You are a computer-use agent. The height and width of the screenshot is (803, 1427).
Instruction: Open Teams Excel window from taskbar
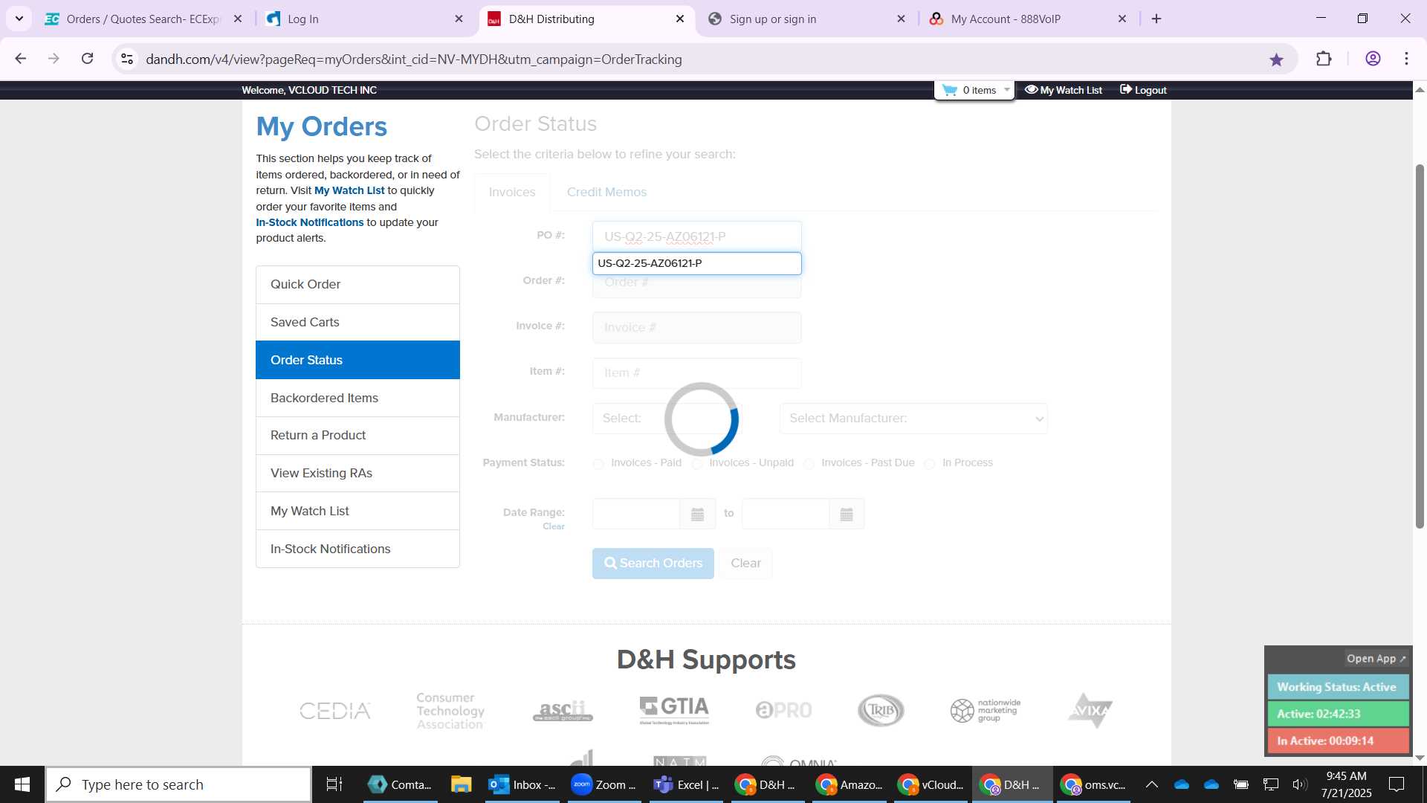[686, 784]
